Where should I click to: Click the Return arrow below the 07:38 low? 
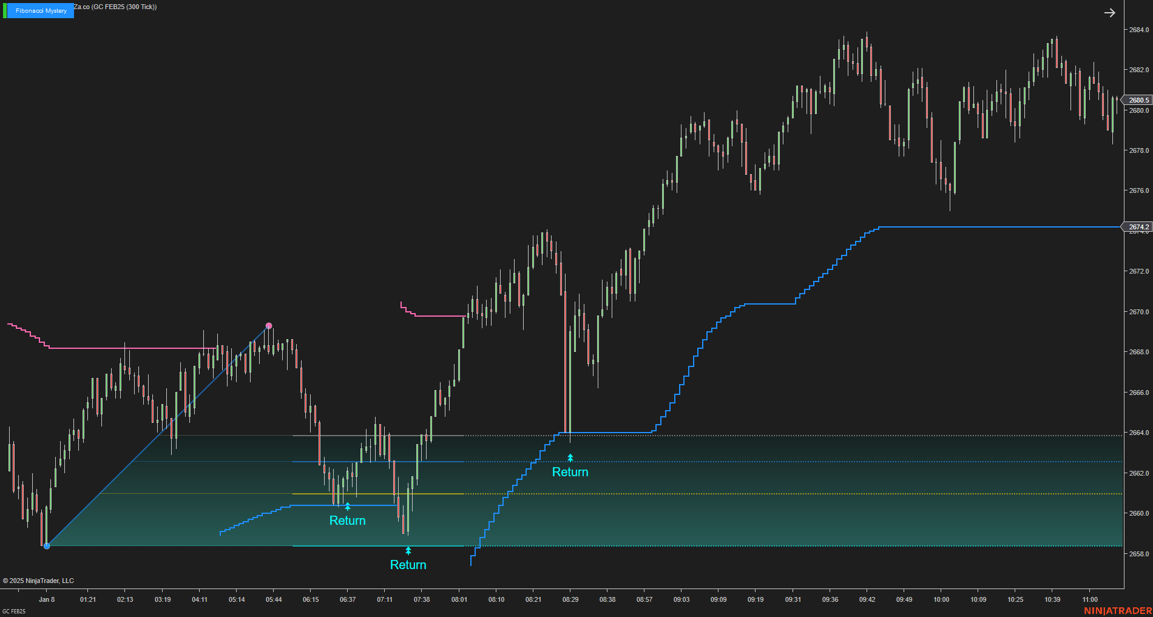point(408,549)
